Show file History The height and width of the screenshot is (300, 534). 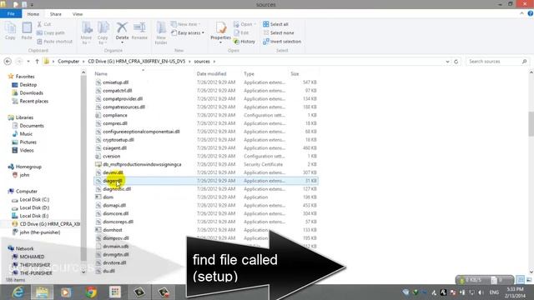pos(244,42)
